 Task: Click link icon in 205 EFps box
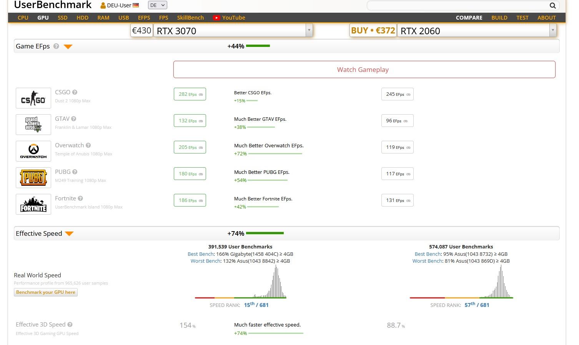tap(201, 148)
